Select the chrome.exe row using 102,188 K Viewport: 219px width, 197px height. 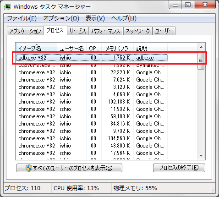point(92,102)
